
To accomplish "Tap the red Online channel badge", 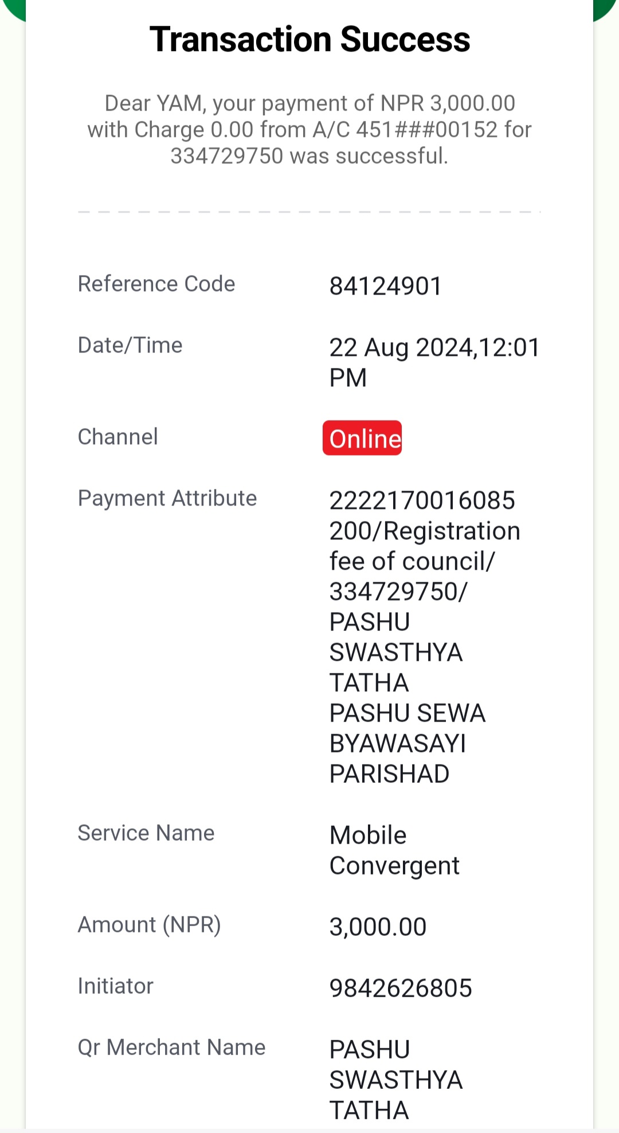I will point(362,438).
